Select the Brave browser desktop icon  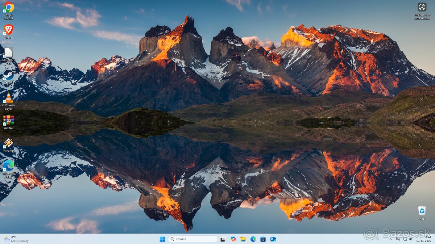coord(8,30)
